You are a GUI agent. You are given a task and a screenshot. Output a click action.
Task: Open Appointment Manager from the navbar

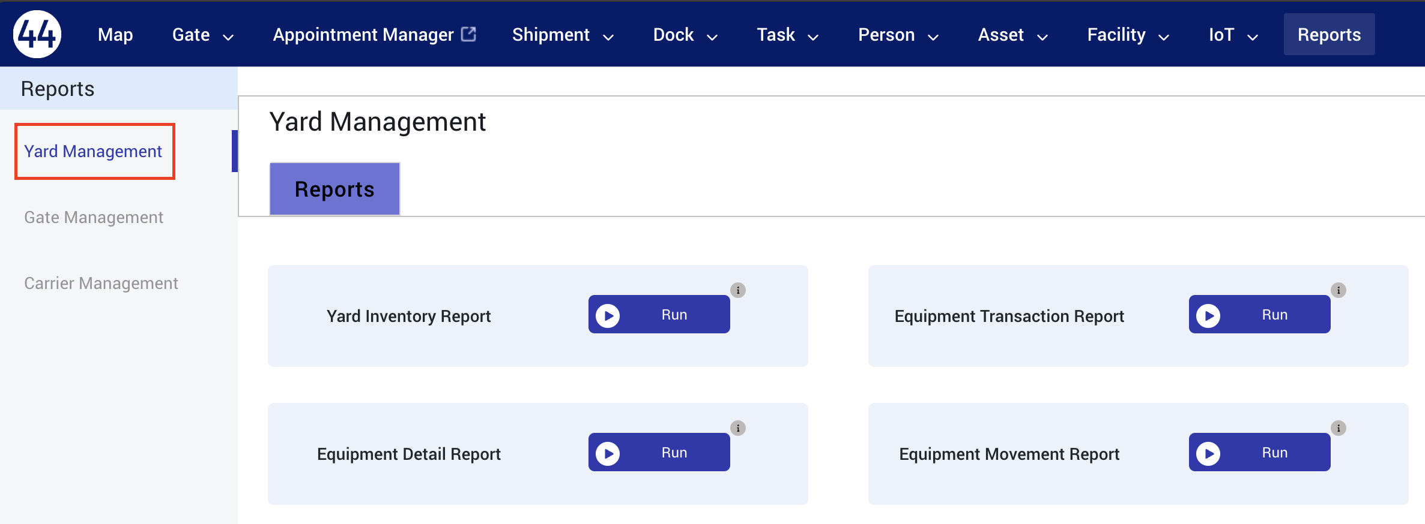pos(363,35)
